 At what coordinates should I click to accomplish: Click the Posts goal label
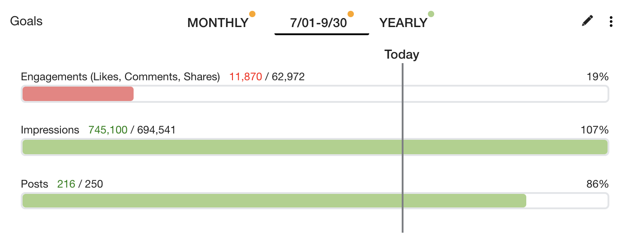[x=35, y=184]
